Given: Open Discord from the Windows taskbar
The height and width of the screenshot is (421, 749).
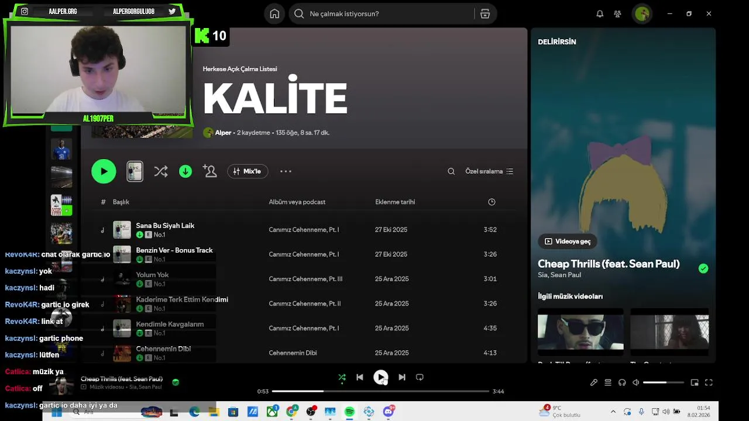Looking at the screenshot, I should [389, 412].
